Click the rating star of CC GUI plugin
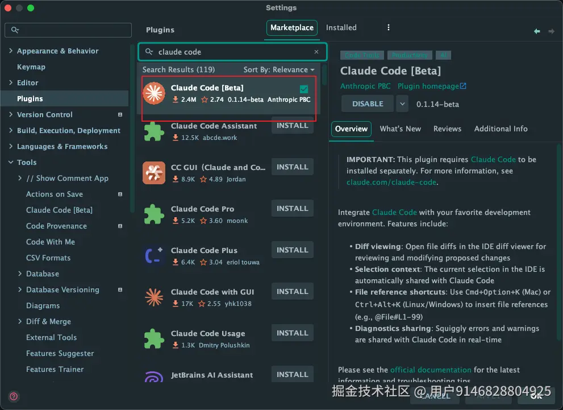Viewport: 563px width, 410px height. [x=203, y=179]
